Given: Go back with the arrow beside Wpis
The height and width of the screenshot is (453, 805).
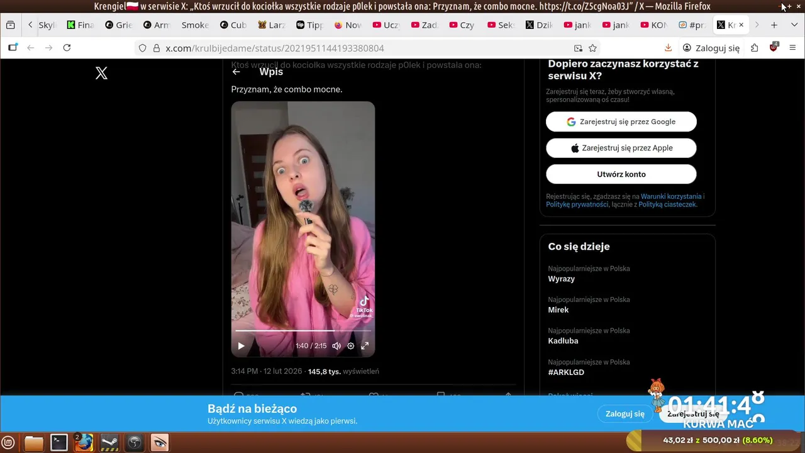Looking at the screenshot, I should 236,72.
